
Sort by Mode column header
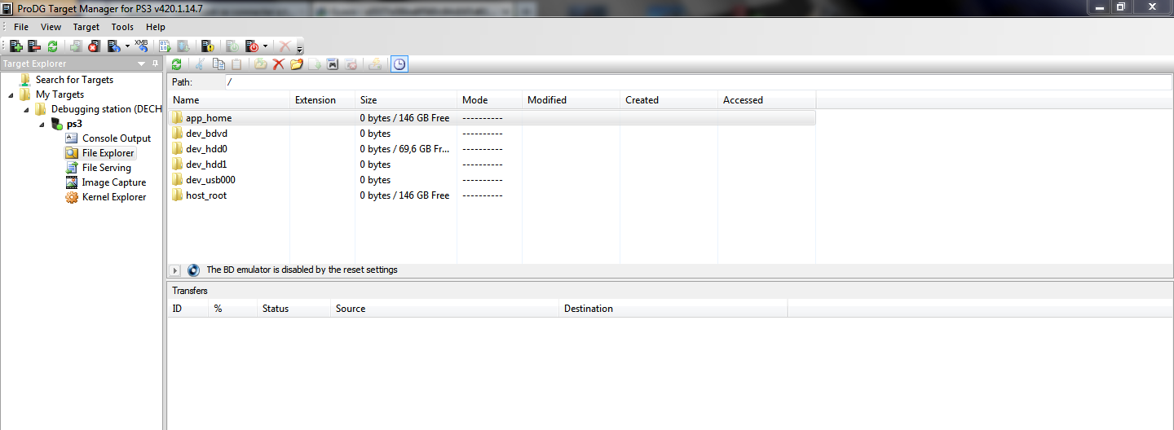490,100
